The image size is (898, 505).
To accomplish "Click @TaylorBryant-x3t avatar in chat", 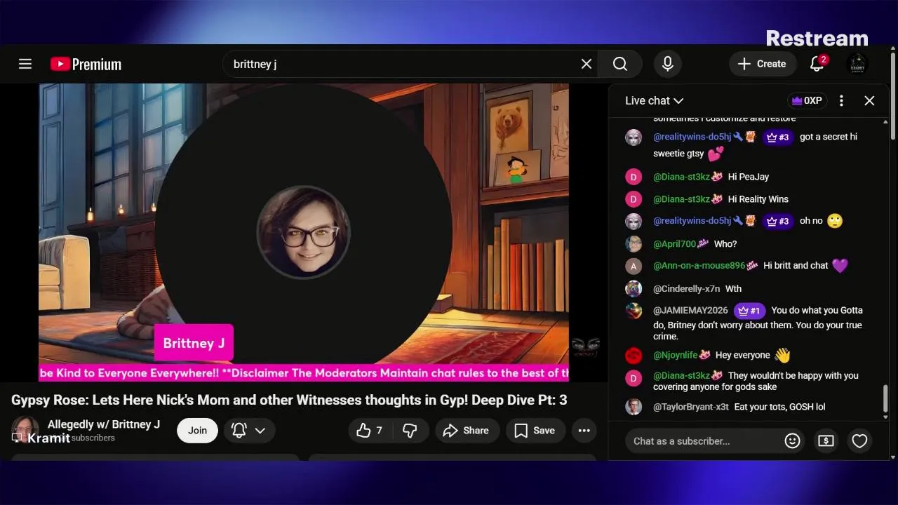I will click(634, 407).
